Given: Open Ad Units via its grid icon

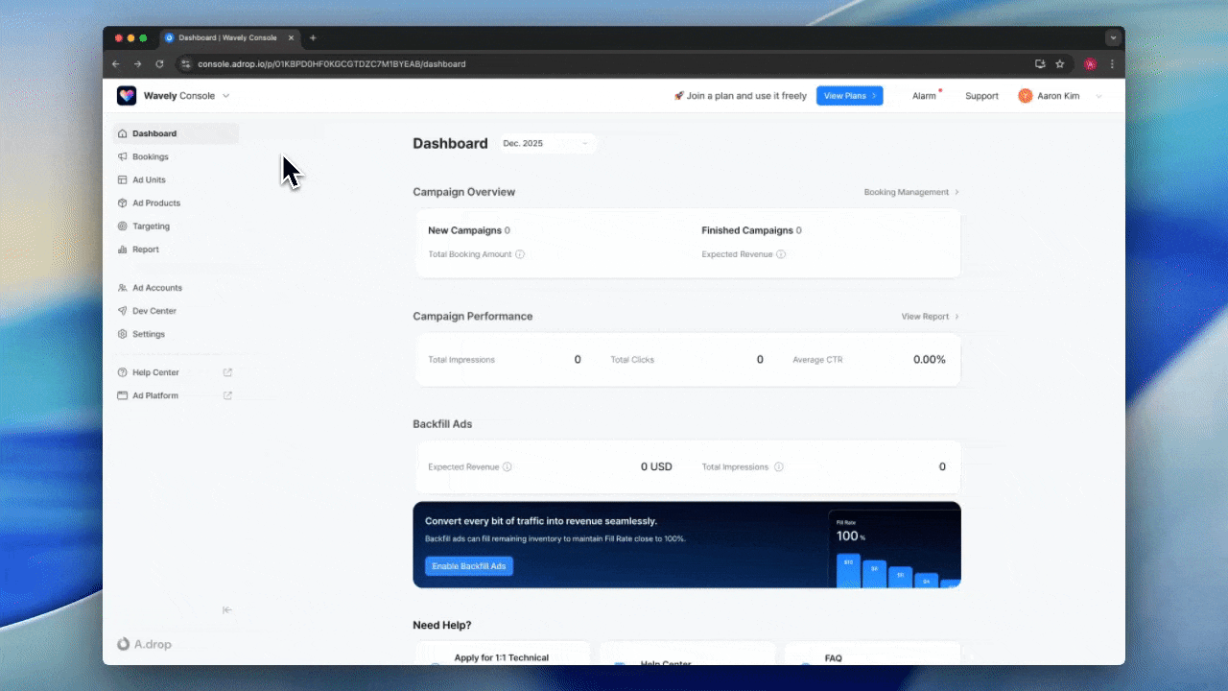Looking at the screenshot, I should pos(125,179).
